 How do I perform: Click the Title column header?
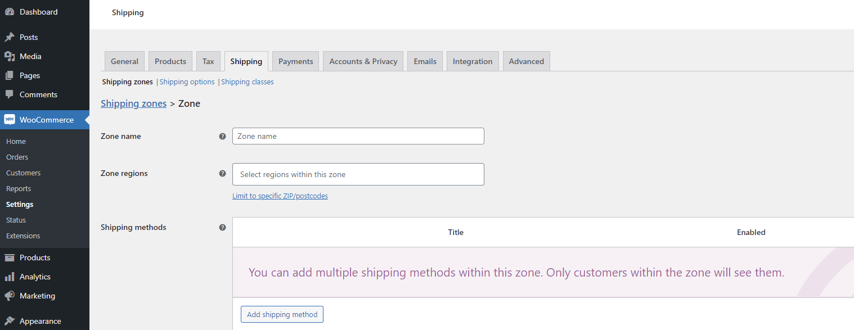pos(456,232)
